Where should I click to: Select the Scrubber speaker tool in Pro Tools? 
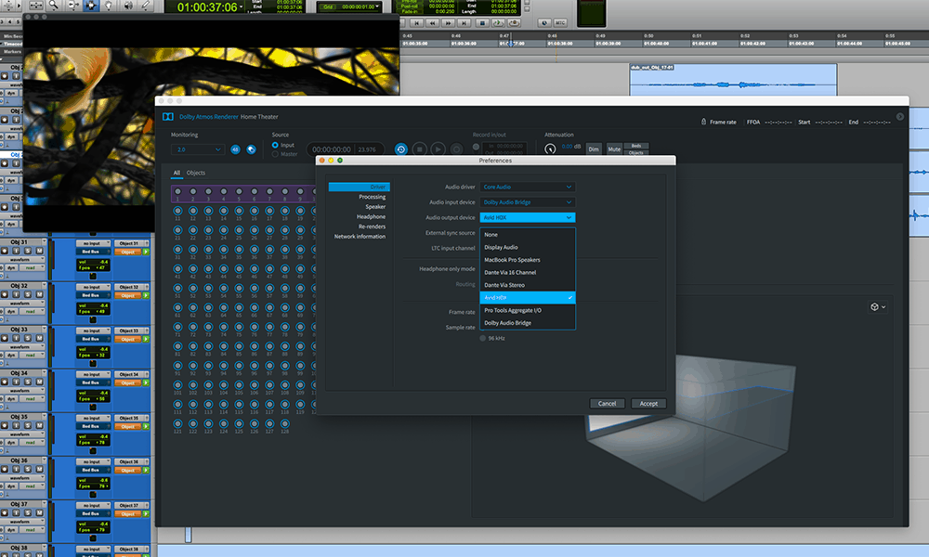(128, 6)
